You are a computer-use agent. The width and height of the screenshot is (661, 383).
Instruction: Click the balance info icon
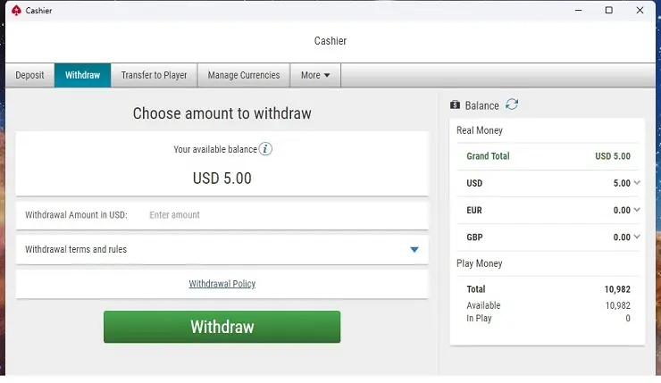pos(265,149)
